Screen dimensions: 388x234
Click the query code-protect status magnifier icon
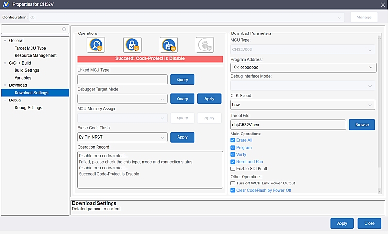click(96, 45)
